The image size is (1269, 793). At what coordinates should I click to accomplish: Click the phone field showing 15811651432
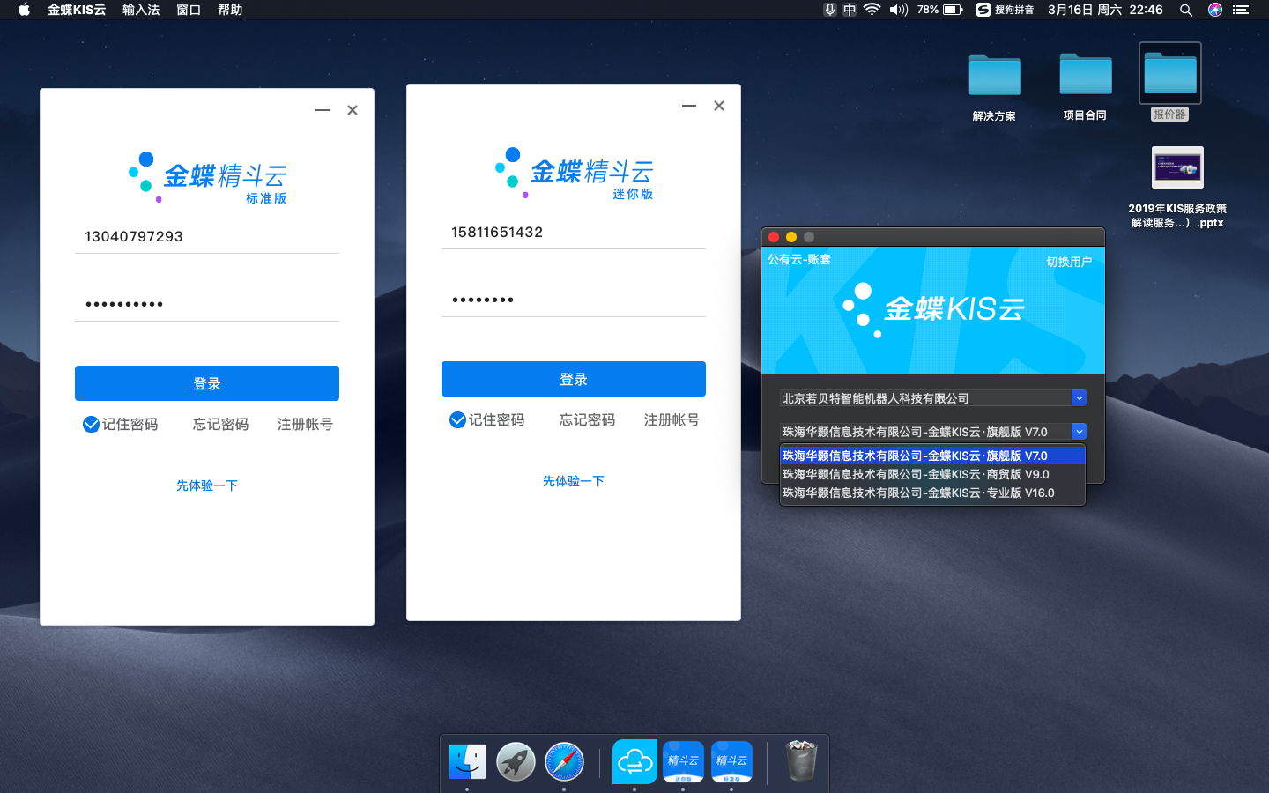click(x=574, y=232)
